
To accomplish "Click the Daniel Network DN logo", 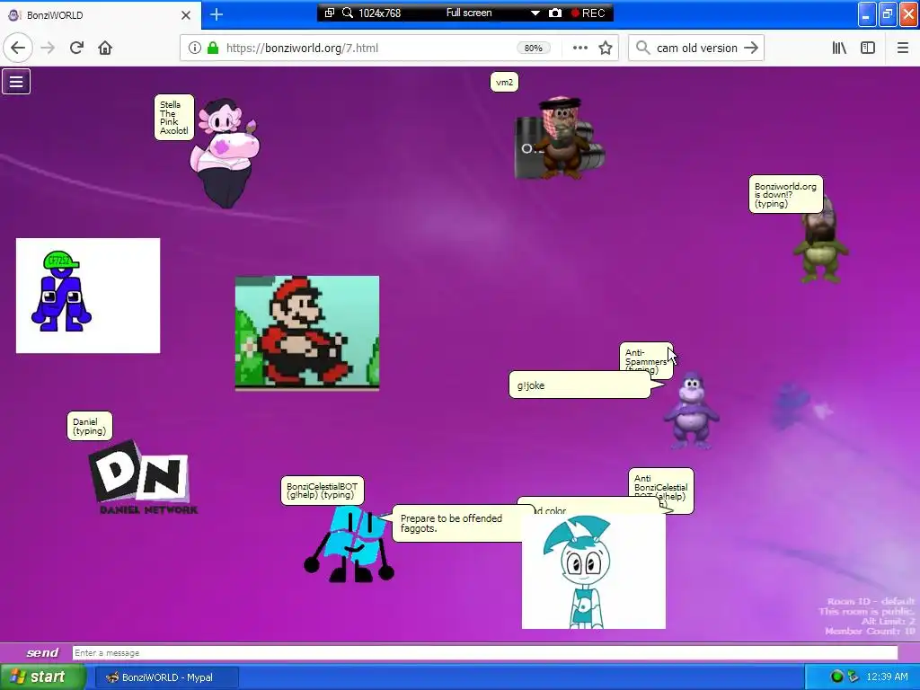I will pos(143,478).
